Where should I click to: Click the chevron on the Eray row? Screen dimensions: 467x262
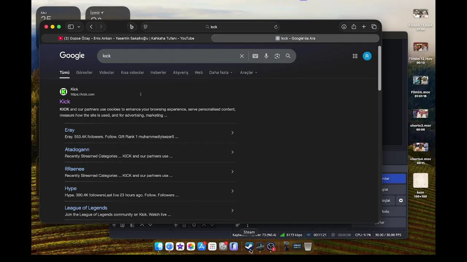pyautogui.click(x=232, y=132)
